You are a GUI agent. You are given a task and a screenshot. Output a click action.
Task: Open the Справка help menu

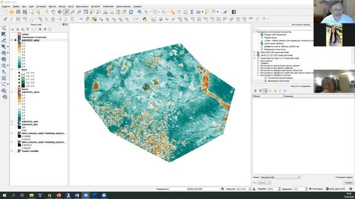click(137, 7)
